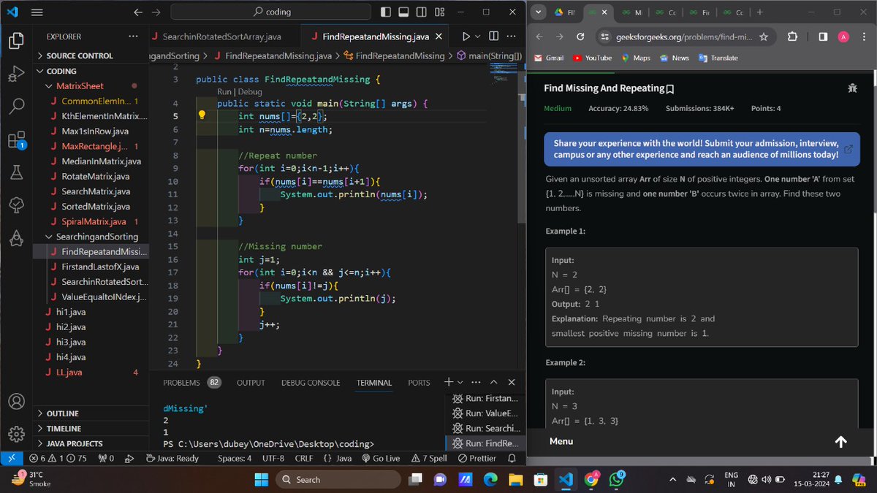Select 'Run: Searchi...' terminal entry
The width and height of the screenshot is (877, 493).
point(485,428)
